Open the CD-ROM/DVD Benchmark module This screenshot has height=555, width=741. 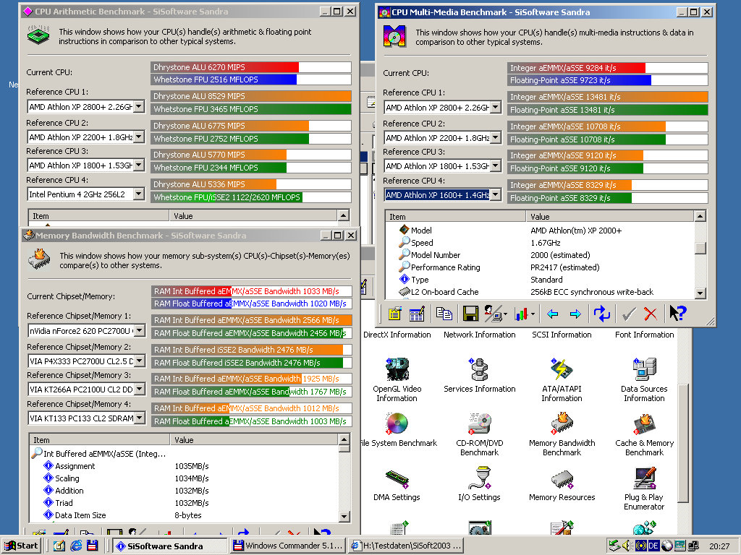[x=479, y=434]
